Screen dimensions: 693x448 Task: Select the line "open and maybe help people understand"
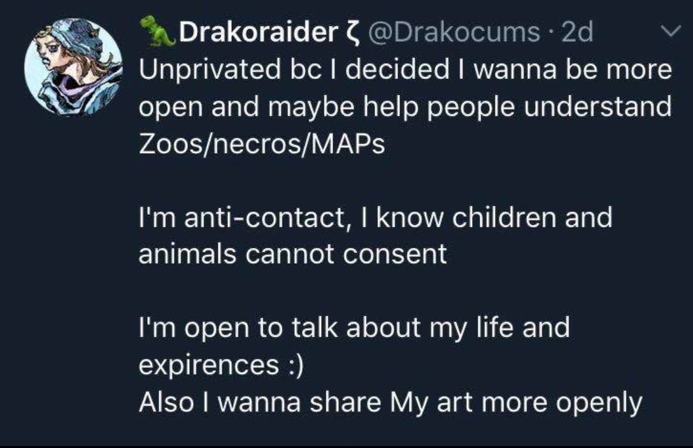point(404,108)
